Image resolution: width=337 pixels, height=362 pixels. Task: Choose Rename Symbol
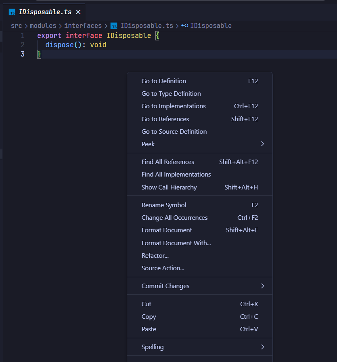pos(200,205)
